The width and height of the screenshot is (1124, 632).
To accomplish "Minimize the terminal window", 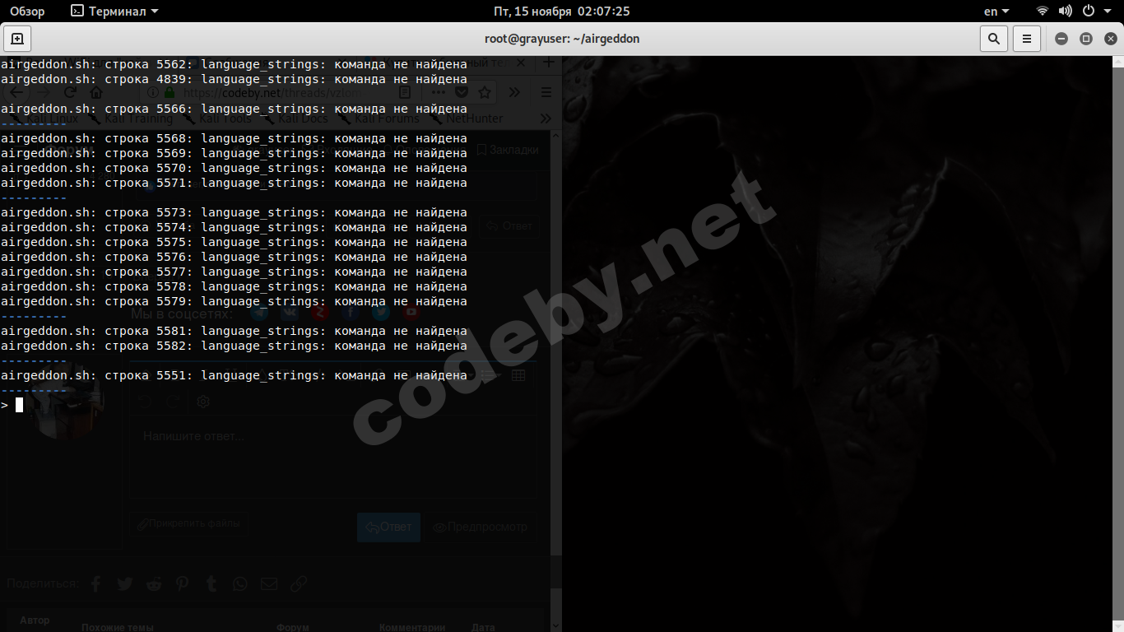I will (1061, 39).
